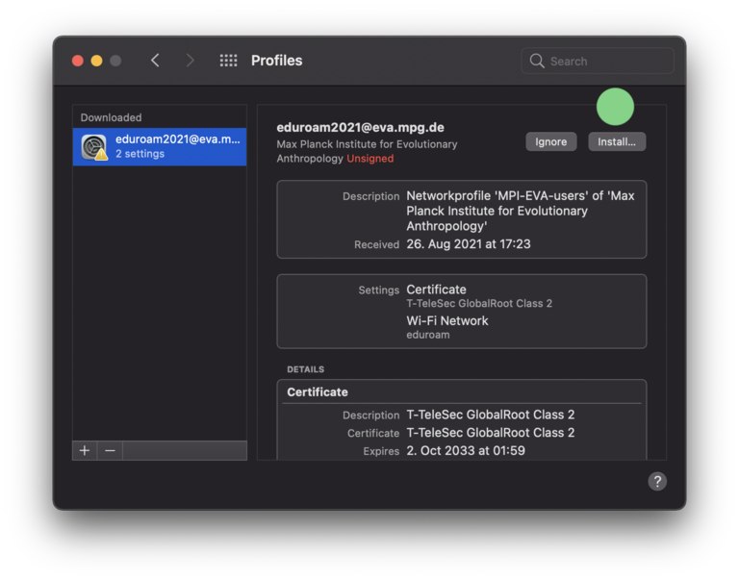Click the magnifier icon in search
This screenshot has width=739, height=580.
537,61
